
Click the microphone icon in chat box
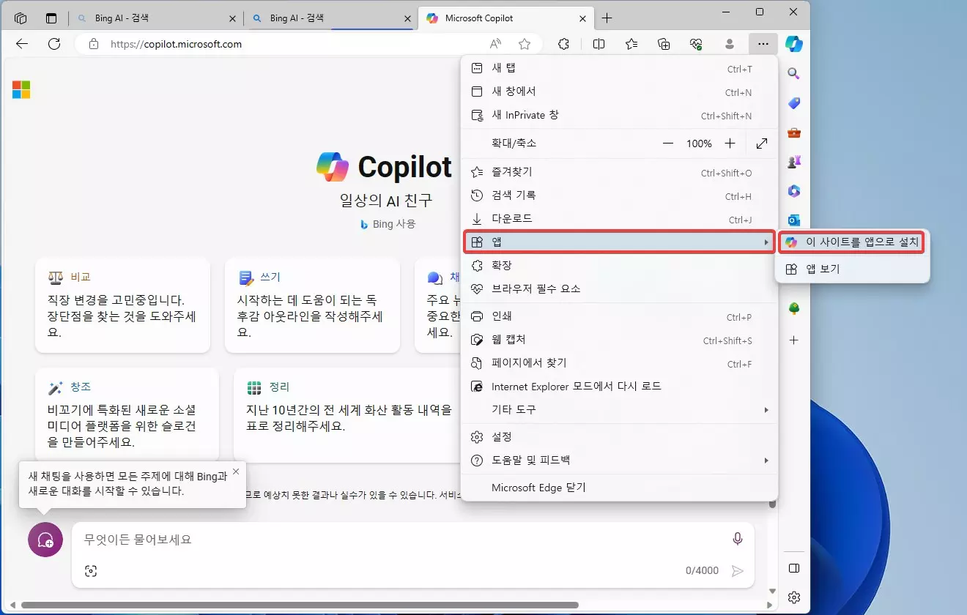[738, 539]
